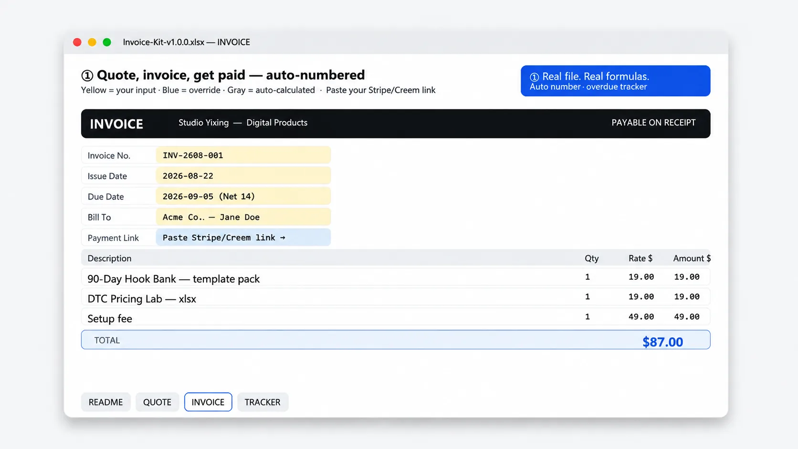Select the "90-Day Hook Bank — template pack" description

174,279
